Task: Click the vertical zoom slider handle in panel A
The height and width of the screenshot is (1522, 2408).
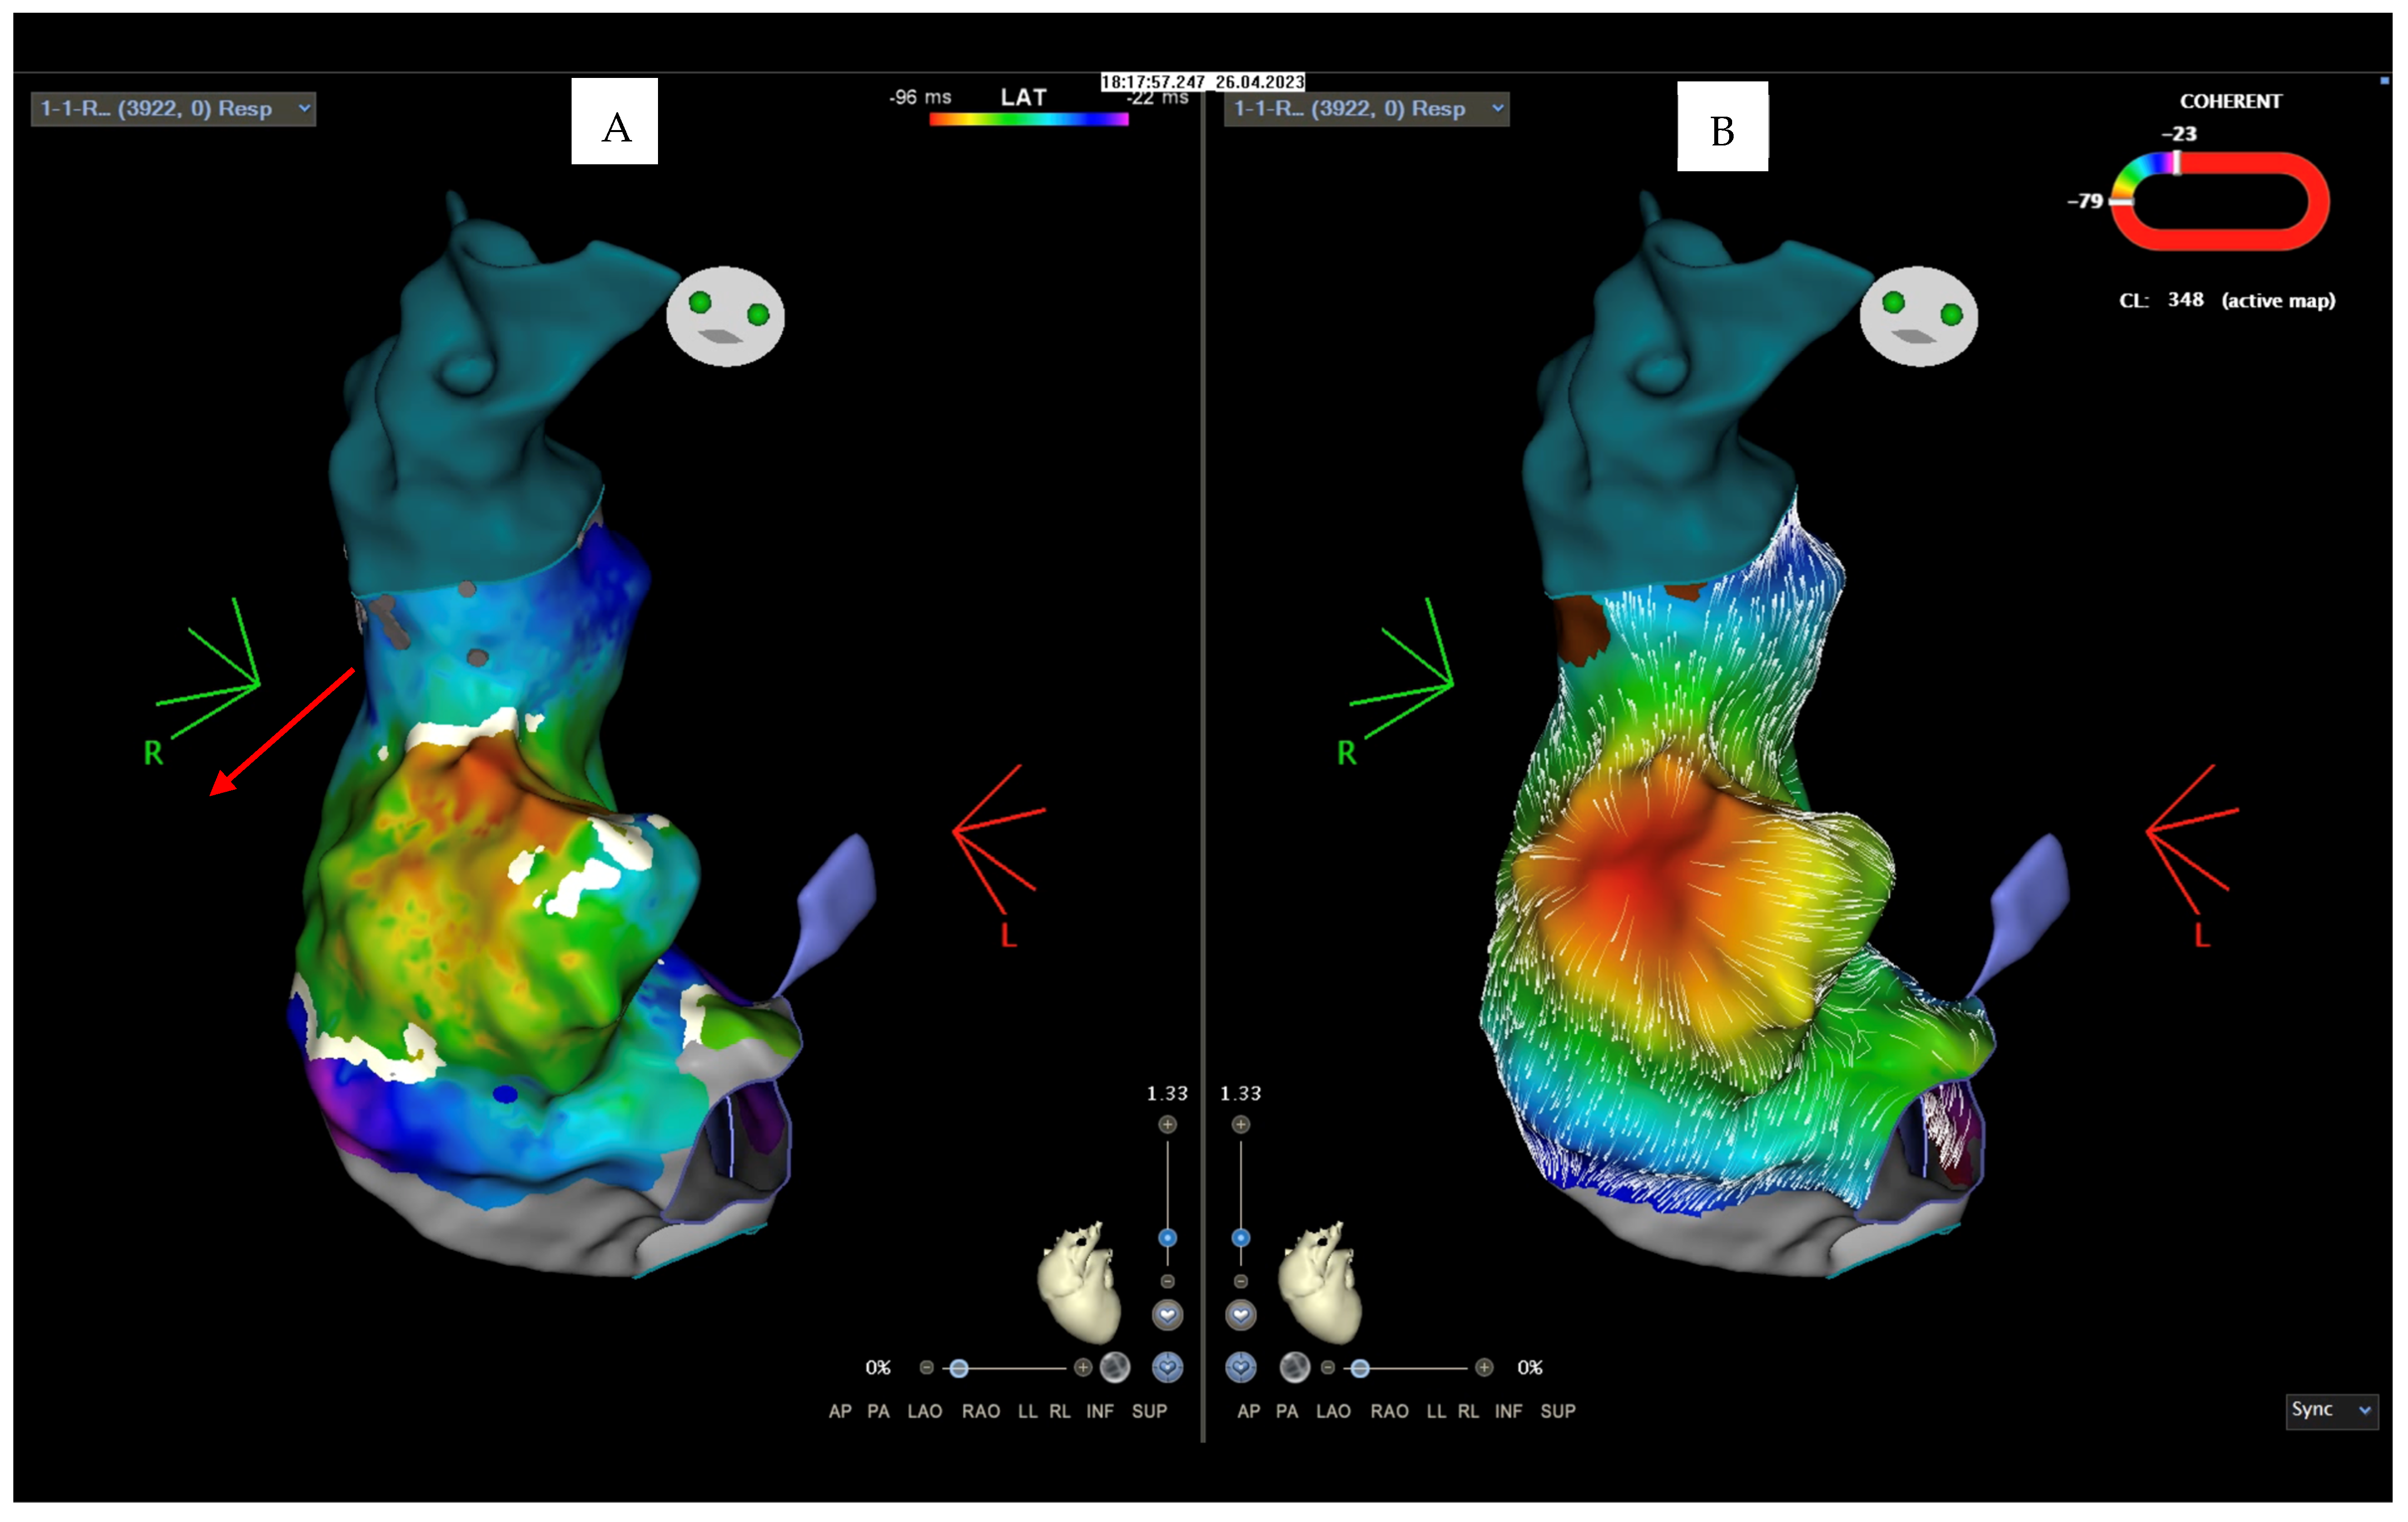Action: pyautogui.click(x=1167, y=1238)
